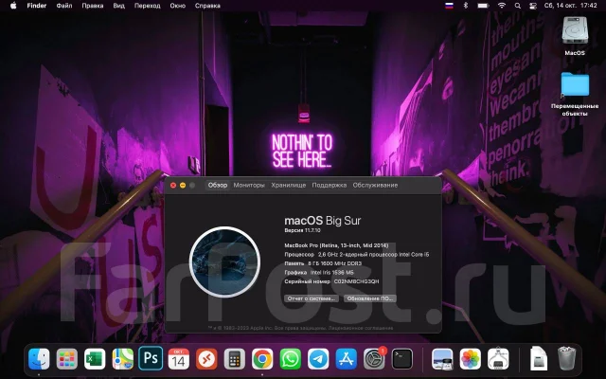Open the App Store in the Dock
This screenshot has width=606, height=379.
346,359
